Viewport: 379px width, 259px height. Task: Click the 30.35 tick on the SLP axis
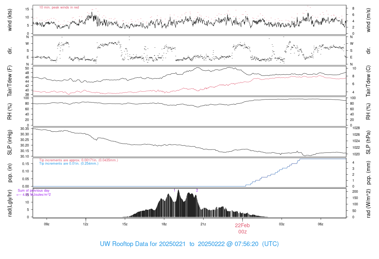click(25, 128)
